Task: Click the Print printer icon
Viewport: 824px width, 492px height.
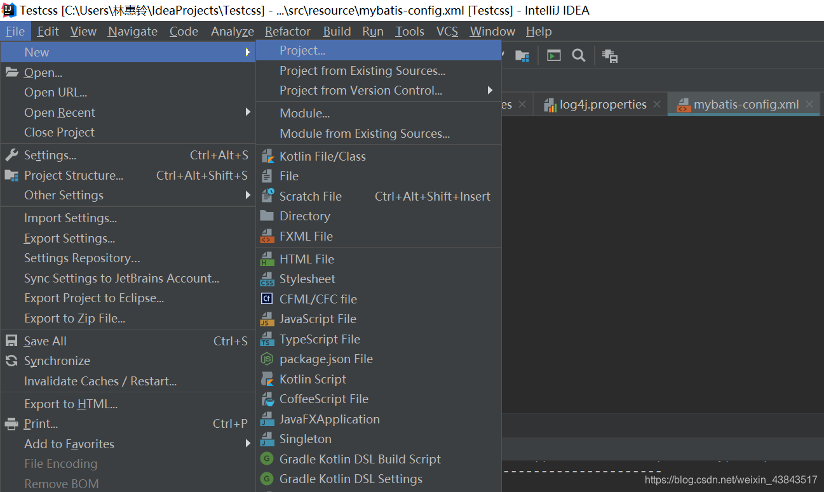Action: pos(11,423)
